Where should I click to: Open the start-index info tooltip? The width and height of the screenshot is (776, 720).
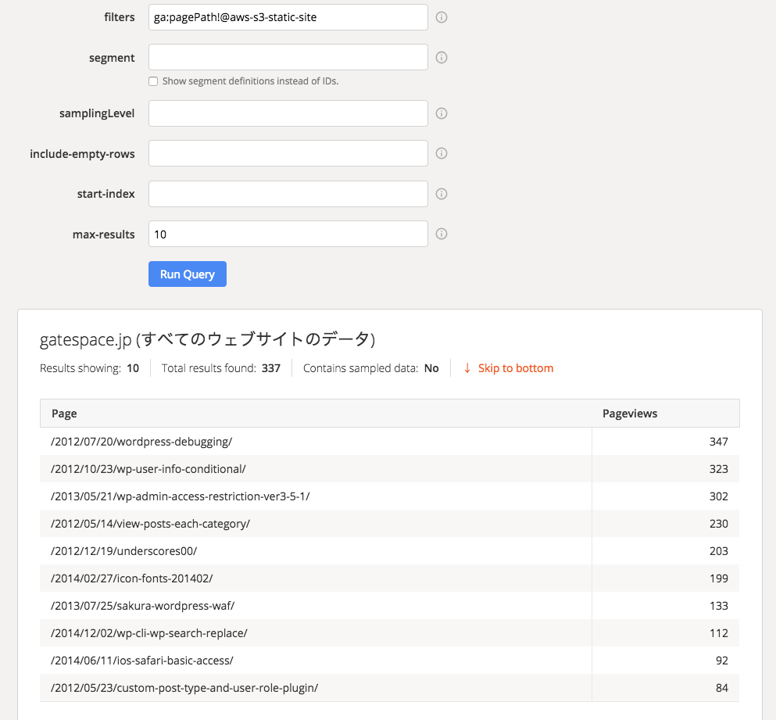442,193
